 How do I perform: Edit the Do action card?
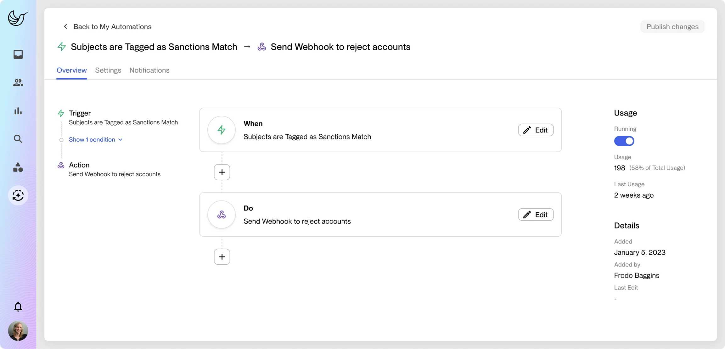[x=536, y=215]
